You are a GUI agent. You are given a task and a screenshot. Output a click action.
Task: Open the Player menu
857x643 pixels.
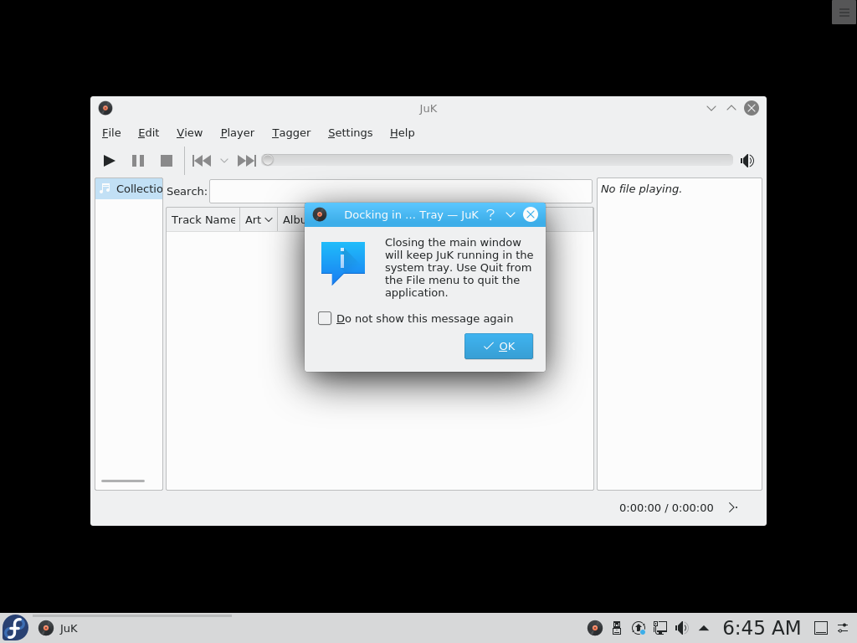237,133
